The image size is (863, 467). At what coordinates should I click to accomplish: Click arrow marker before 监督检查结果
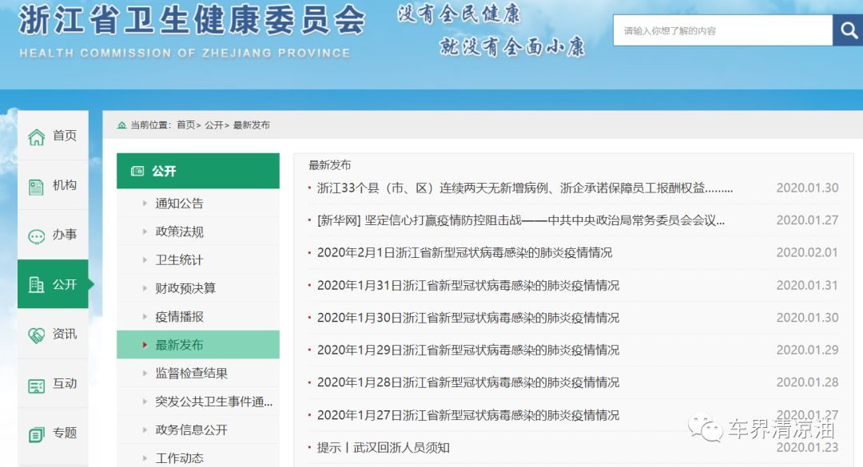pos(145,374)
